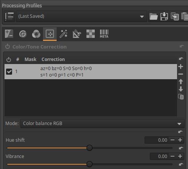Viewport: 188px width, 169px height.
Task: Add a new correction with plus button
Action: coord(181,67)
